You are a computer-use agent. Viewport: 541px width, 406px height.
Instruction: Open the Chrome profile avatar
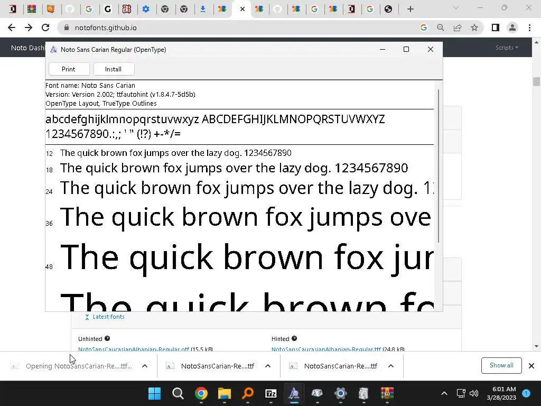(x=512, y=27)
